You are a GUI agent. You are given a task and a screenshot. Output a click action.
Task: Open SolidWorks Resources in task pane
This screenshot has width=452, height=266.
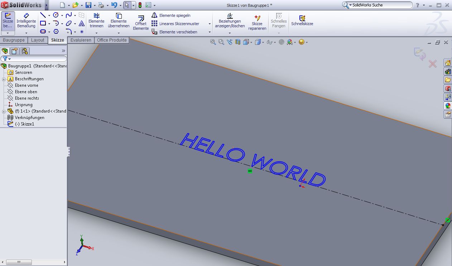click(448, 63)
